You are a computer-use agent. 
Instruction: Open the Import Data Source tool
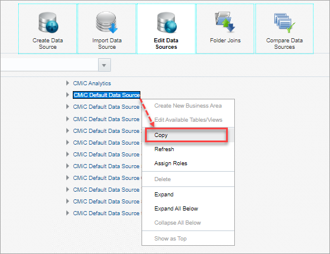coord(107,29)
